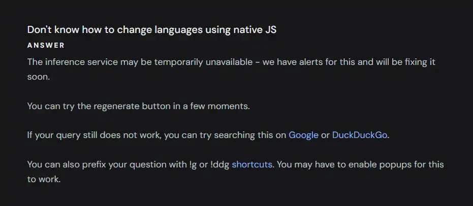473x206 pixels.
Task: Follow the blue shortcuts link
Action: pyautogui.click(x=252, y=165)
